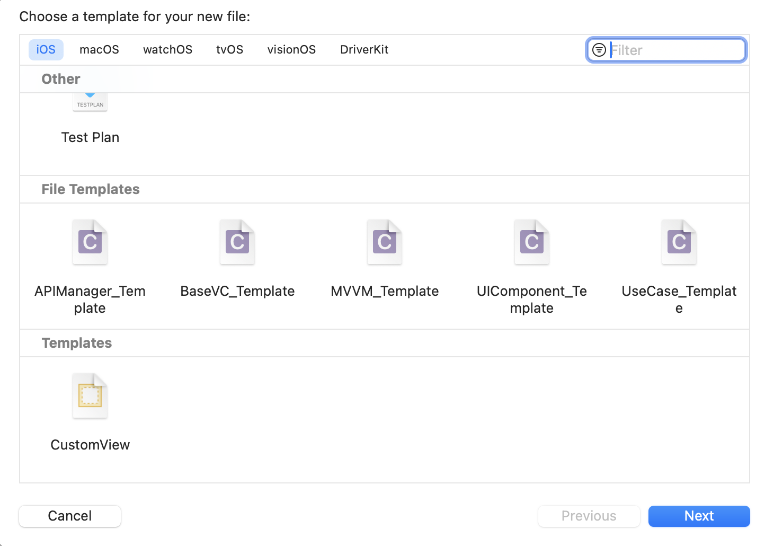Switch to the macOS platform tab
The height and width of the screenshot is (546, 765).
point(99,50)
